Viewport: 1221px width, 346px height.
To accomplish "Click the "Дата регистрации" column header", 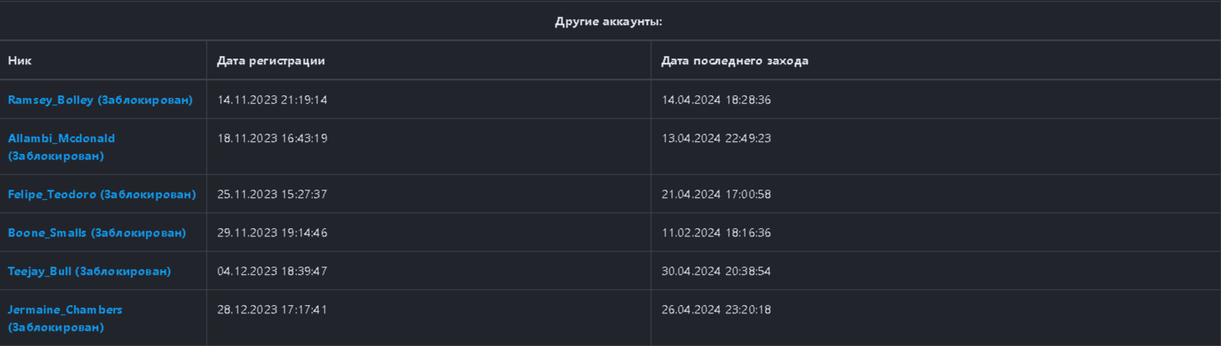I will click(x=270, y=61).
